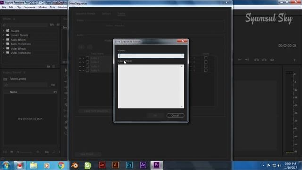Open the Windows Start menu

[x=6, y=165]
